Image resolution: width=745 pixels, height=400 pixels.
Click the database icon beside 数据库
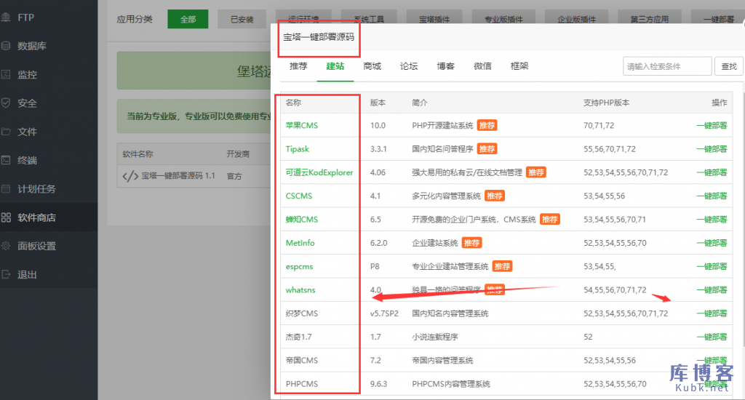click(x=6, y=46)
